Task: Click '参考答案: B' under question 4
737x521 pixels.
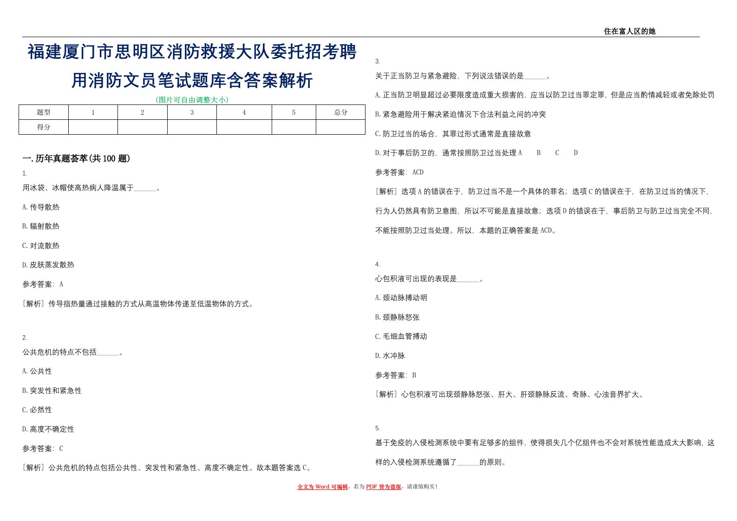Action: (396, 375)
